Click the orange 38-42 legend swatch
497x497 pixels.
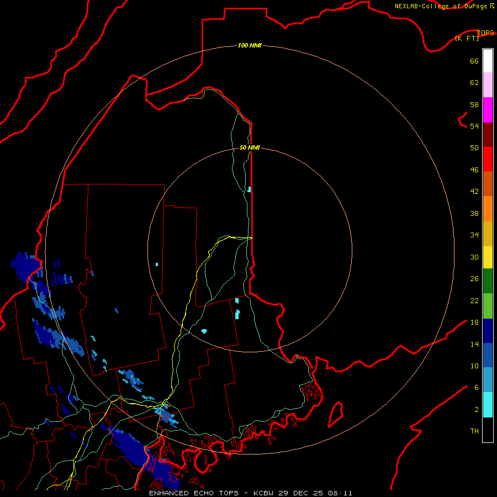488,209
